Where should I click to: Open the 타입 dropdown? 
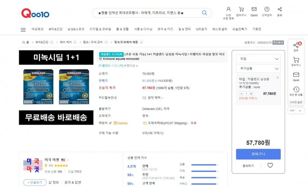[x=258, y=59]
